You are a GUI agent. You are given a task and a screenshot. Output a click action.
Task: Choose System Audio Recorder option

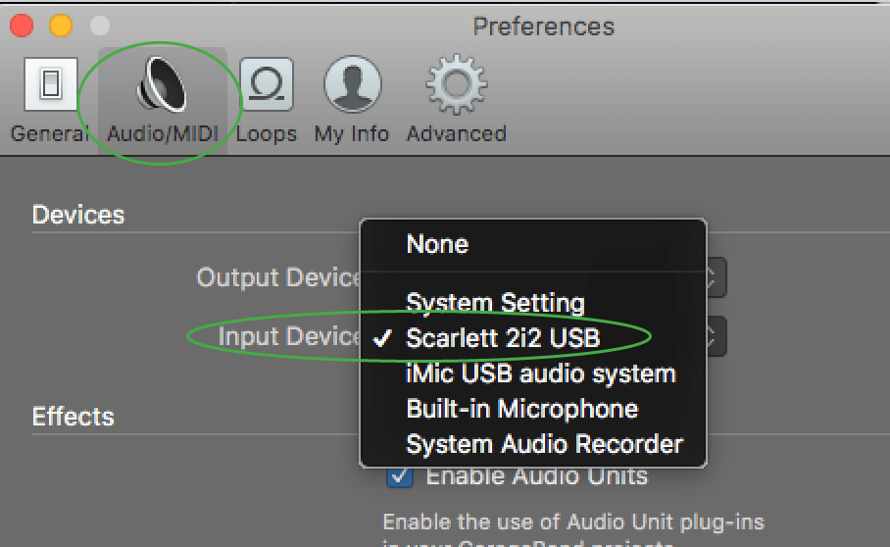tap(544, 444)
